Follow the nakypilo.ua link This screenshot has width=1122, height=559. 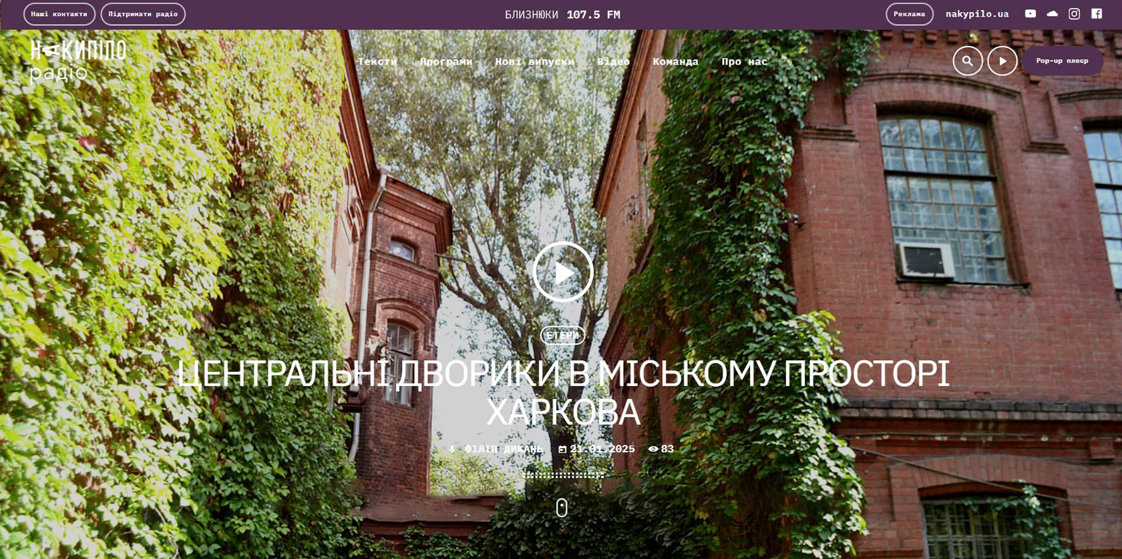point(977,14)
